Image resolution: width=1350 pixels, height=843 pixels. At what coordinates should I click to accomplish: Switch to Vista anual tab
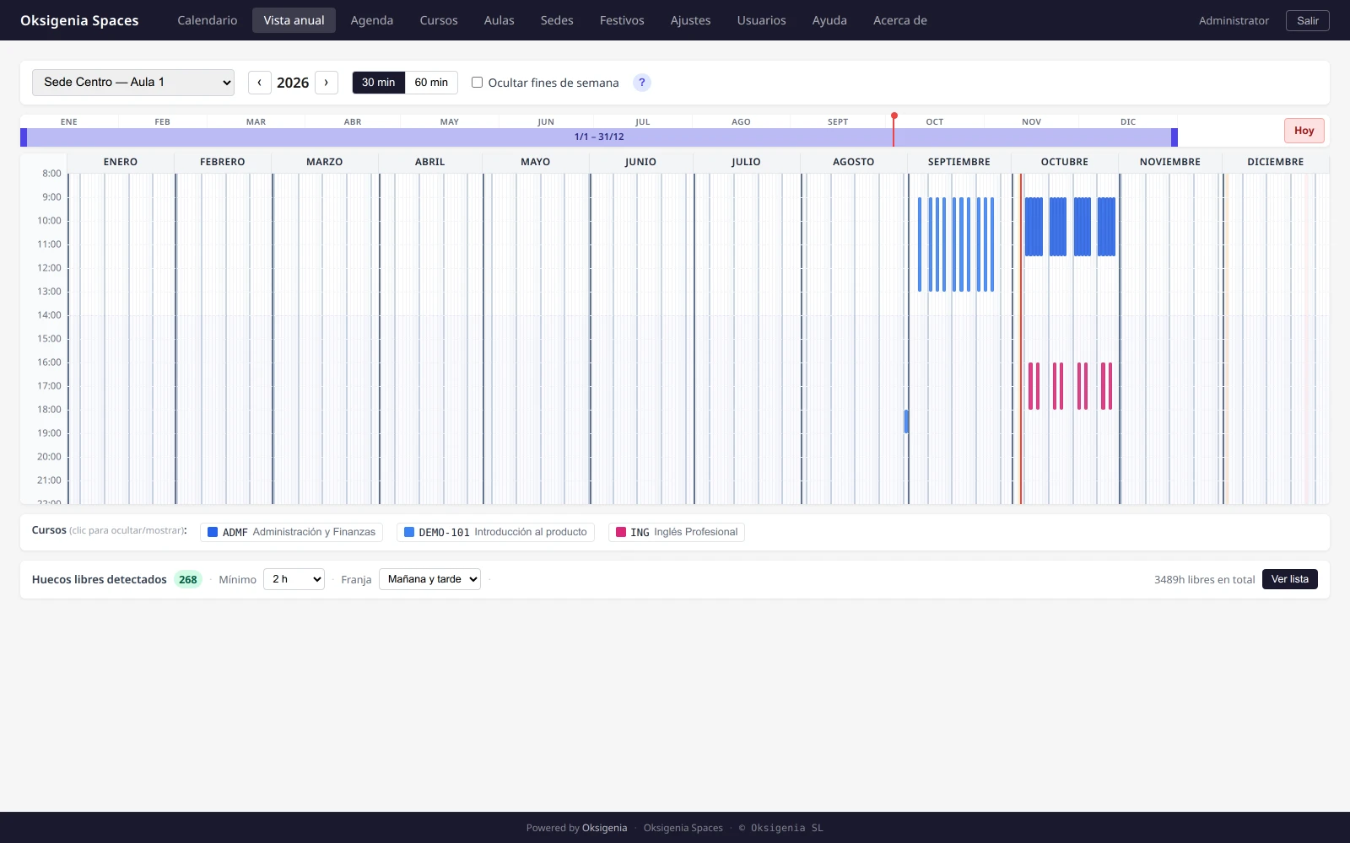pyautogui.click(x=294, y=20)
